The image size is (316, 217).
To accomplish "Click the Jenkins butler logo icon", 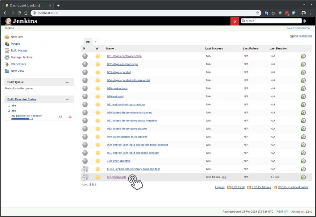I will 8,21.
